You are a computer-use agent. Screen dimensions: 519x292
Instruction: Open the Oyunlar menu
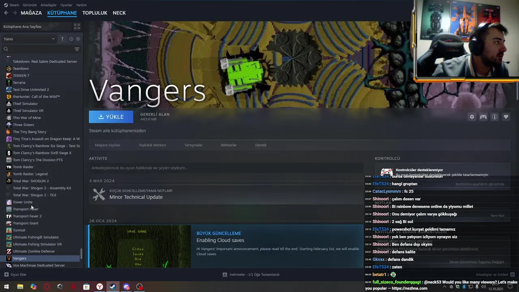(x=66, y=5)
